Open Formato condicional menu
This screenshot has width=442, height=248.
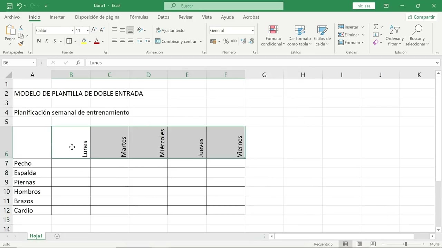coord(273,35)
